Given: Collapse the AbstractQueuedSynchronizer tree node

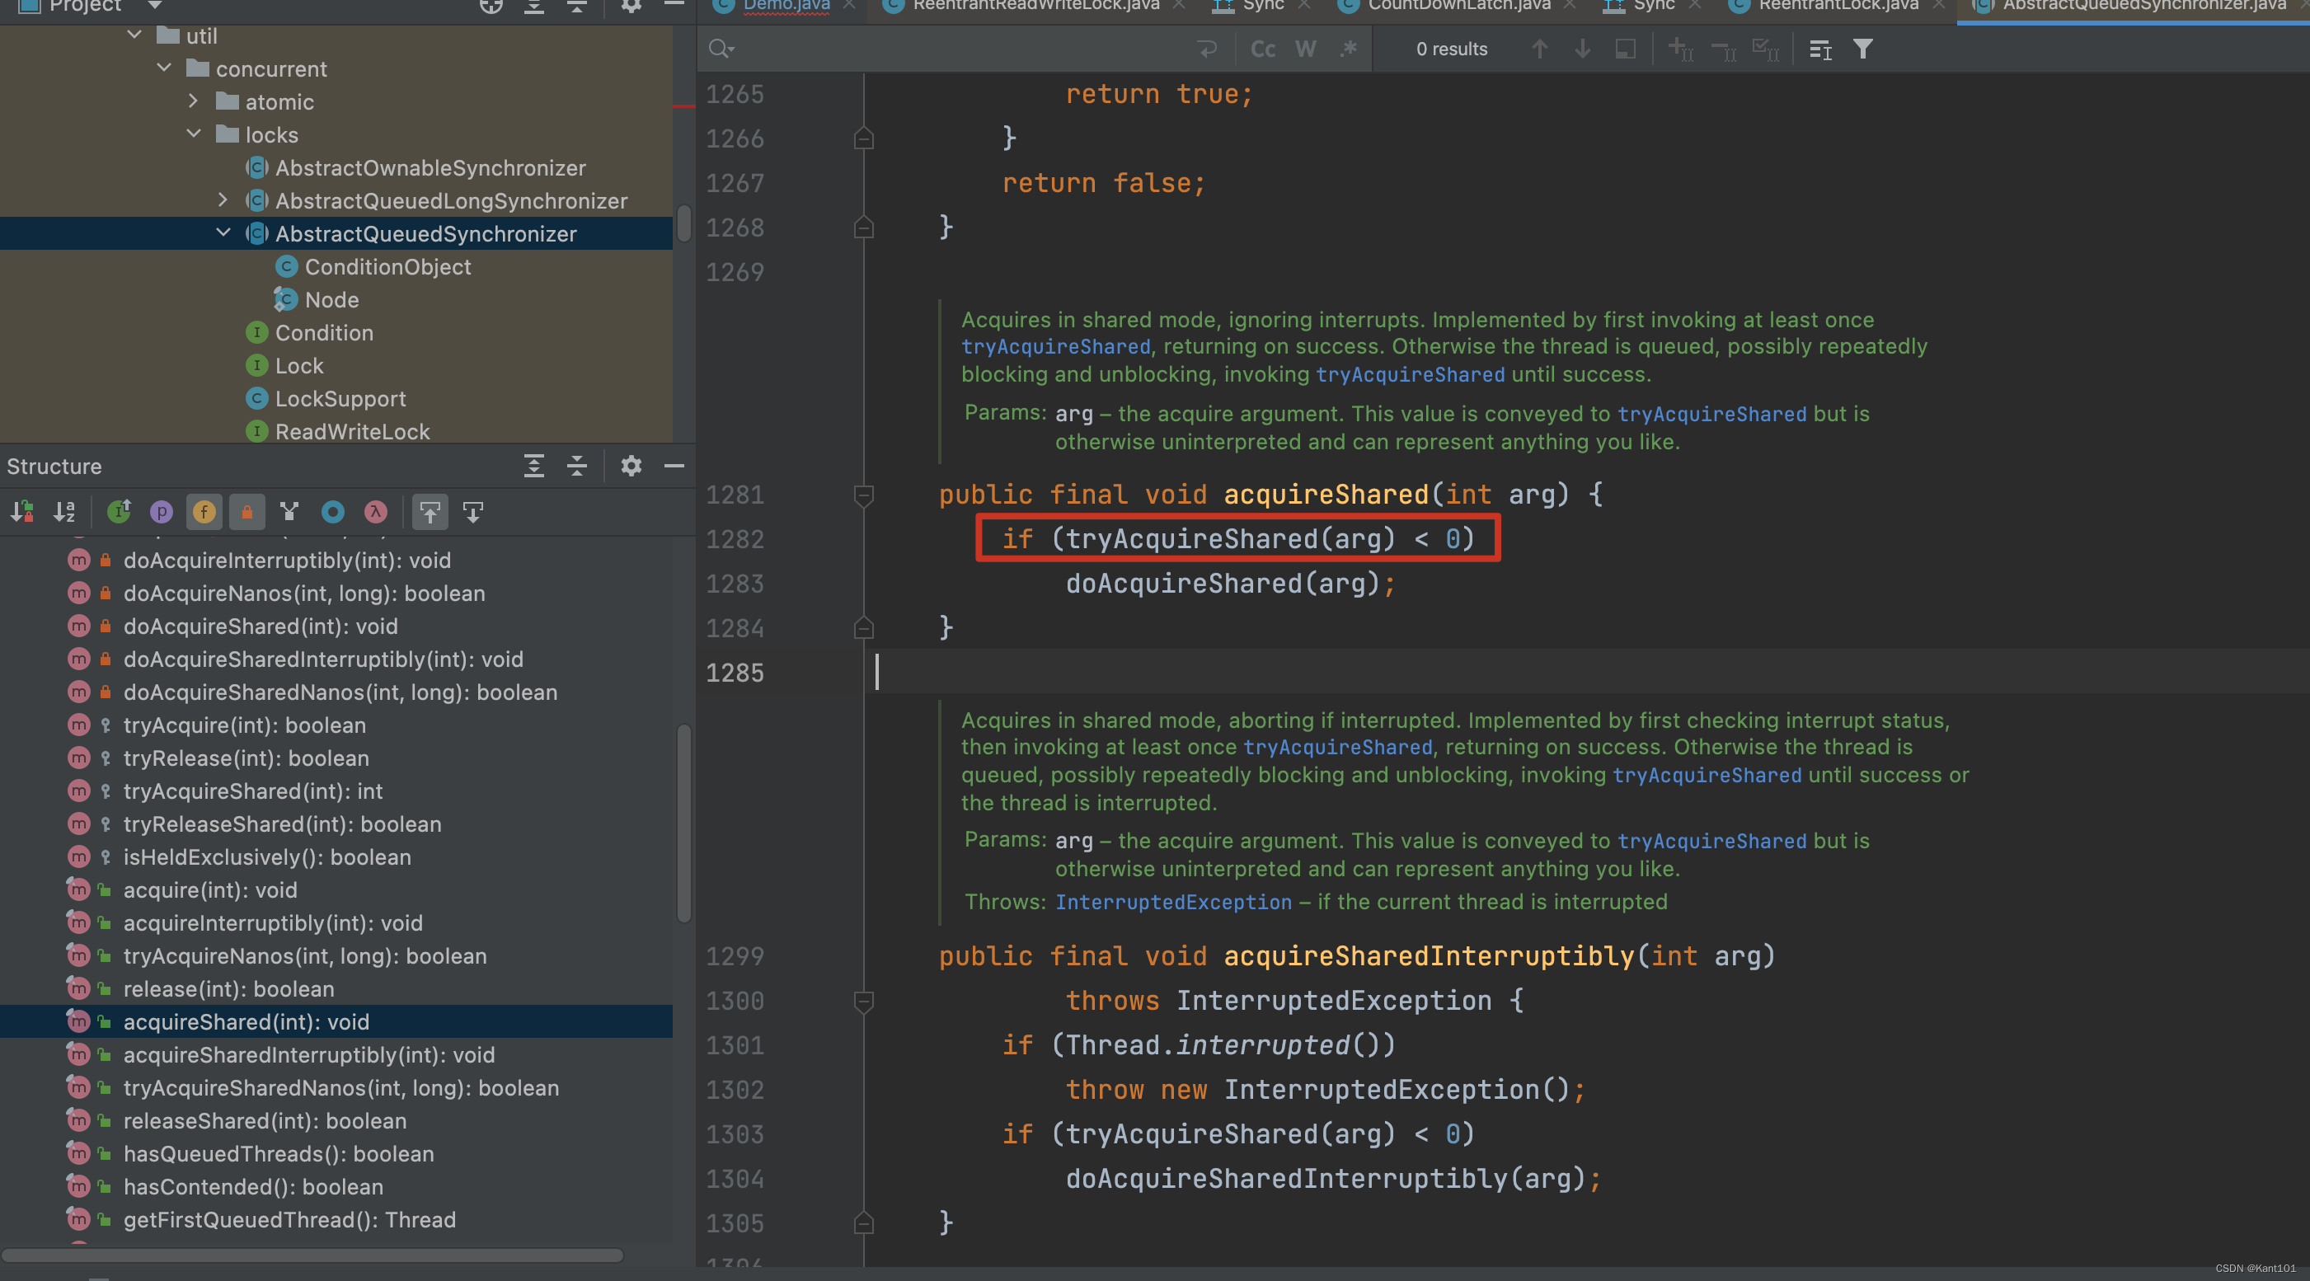Looking at the screenshot, I should (x=223, y=233).
